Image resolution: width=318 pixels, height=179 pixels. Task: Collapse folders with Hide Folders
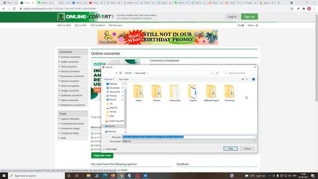pyautogui.click(x=110, y=149)
